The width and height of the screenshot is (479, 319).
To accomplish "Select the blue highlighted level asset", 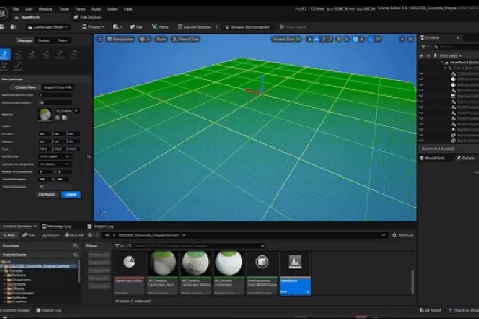I will pyautogui.click(x=295, y=273).
